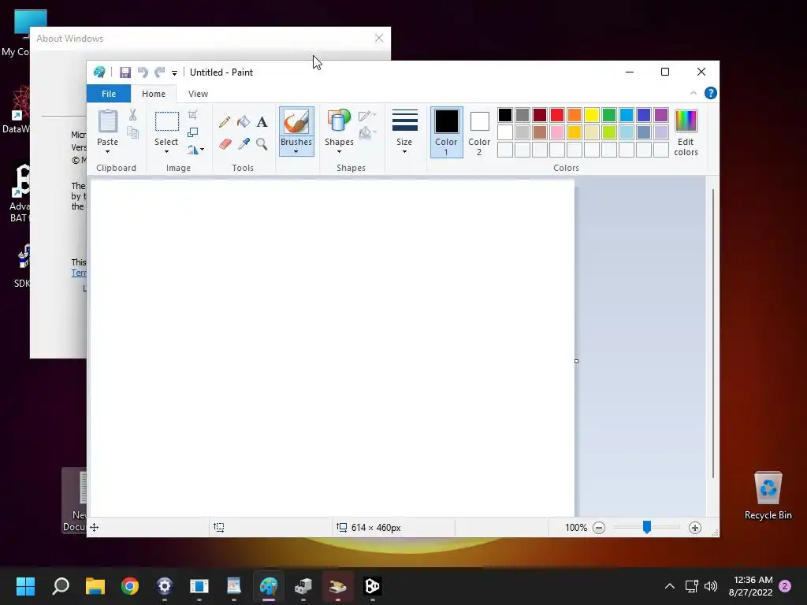Screen dimensions: 807x605
Task: Collapse the ribbon with the chevron
Action: tap(694, 93)
